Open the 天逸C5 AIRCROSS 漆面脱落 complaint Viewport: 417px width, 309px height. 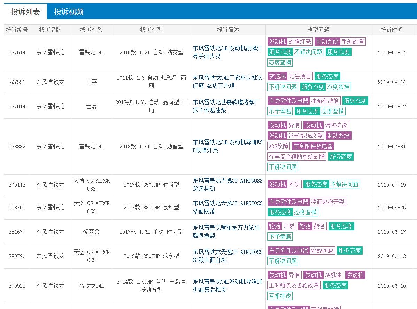click(x=227, y=207)
